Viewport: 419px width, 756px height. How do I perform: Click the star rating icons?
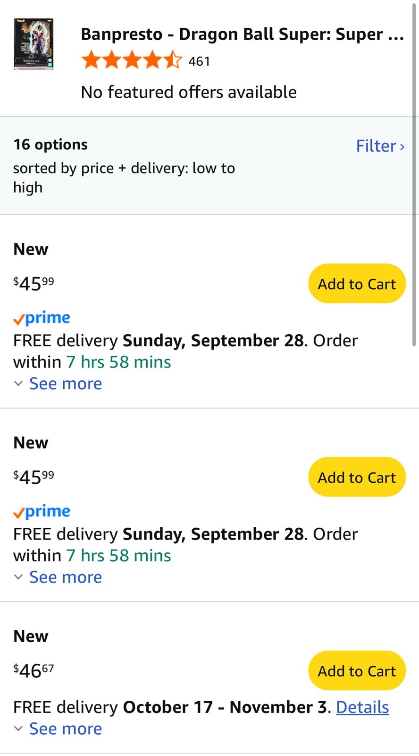click(x=131, y=61)
